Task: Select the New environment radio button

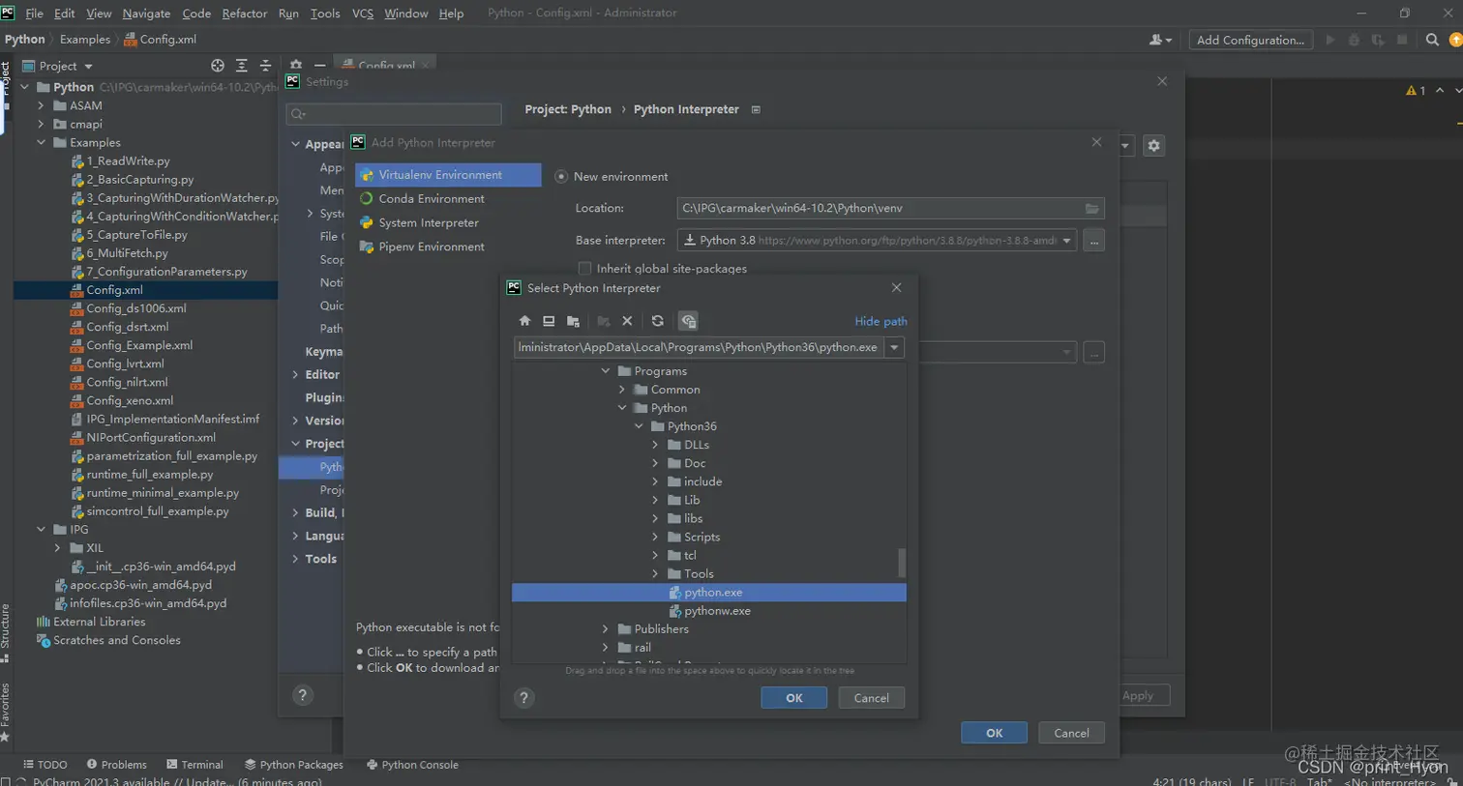Action: [x=561, y=177]
